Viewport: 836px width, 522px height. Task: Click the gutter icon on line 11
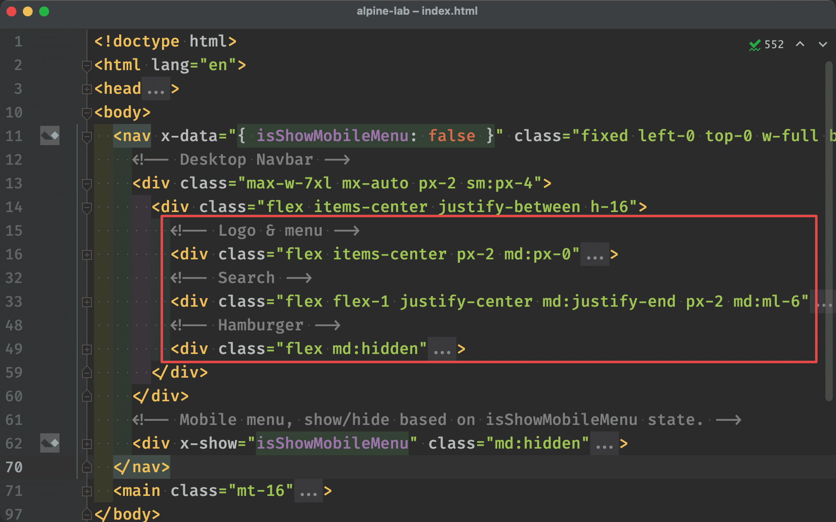pyautogui.click(x=50, y=135)
